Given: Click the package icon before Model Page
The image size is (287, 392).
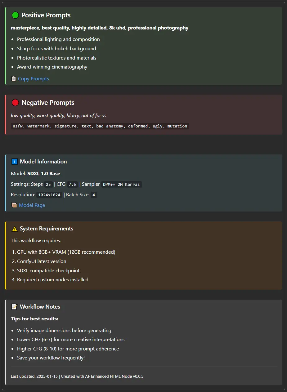Looking at the screenshot, I should (14, 205).
